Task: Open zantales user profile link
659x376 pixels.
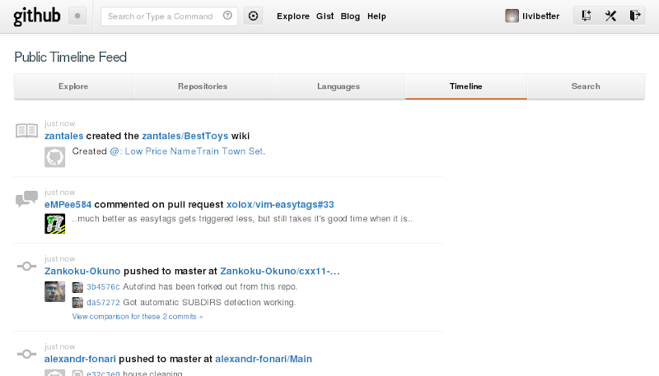Action: click(x=64, y=136)
